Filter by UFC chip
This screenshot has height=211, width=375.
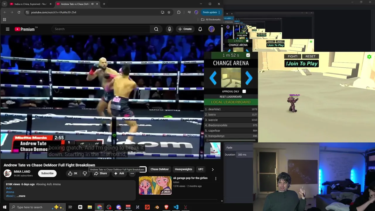(201, 169)
